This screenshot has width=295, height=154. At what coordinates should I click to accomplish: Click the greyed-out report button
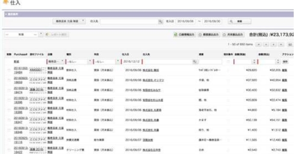click(x=57, y=35)
